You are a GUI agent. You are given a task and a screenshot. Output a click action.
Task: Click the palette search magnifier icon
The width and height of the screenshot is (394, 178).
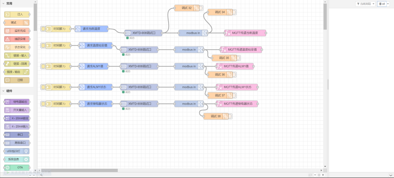41,175
